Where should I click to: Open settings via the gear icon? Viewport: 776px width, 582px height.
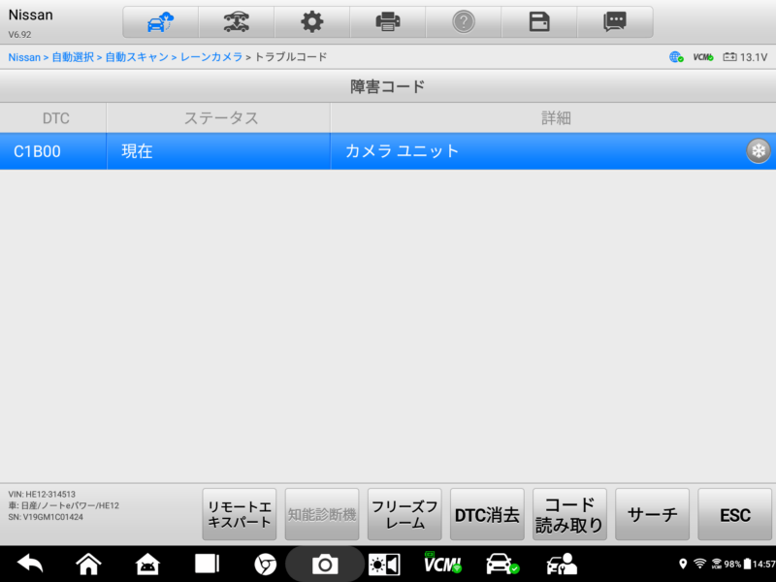pyautogui.click(x=311, y=21)
